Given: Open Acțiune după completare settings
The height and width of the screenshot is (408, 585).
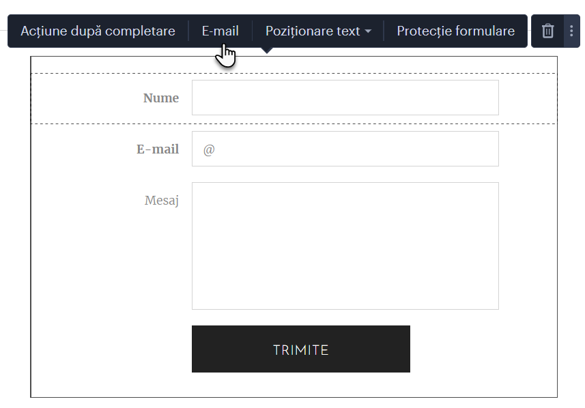Looking at the screenshot, I should (98, 31).
